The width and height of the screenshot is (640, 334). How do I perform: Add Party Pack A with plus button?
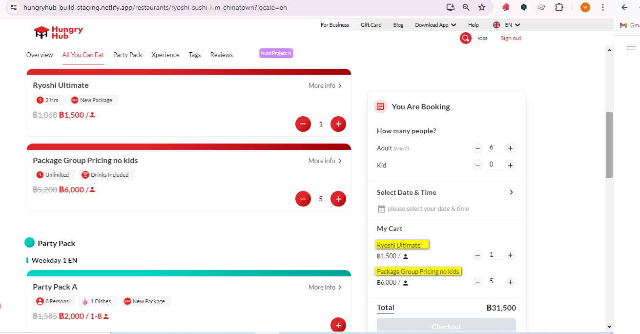point(338,325)
